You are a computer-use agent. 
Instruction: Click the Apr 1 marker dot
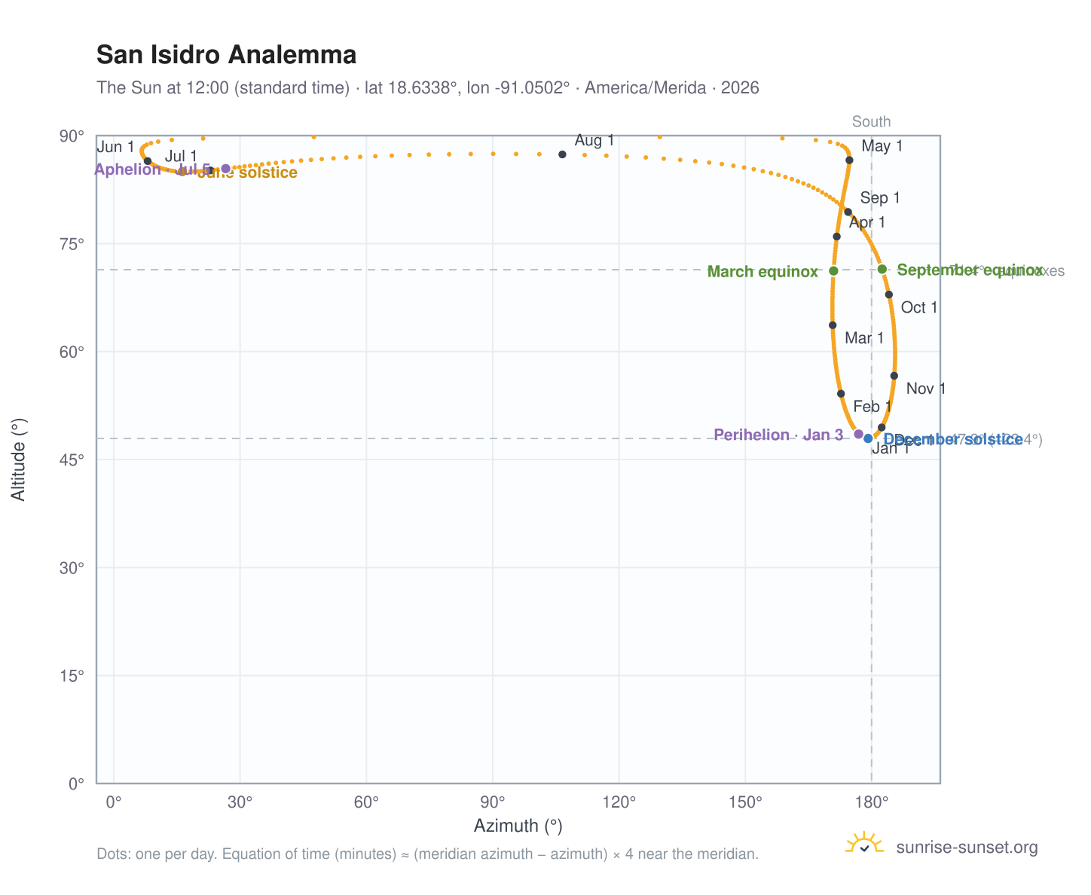836,237
